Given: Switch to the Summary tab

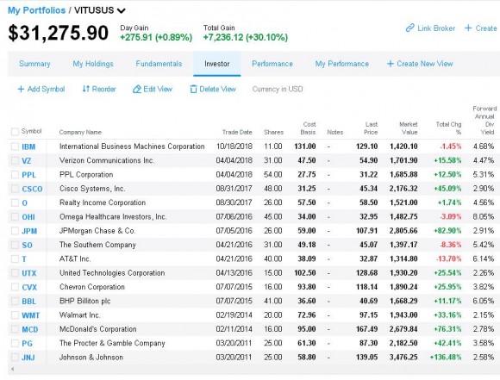Looking at the screenshot, I should [x=34, y=64].
